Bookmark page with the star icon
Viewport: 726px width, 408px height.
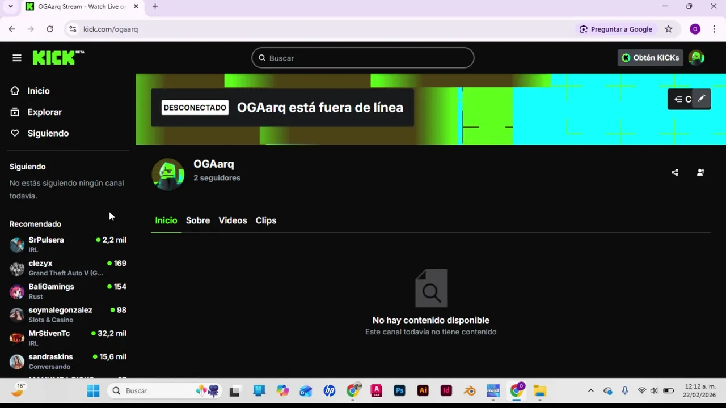click(669, 29)
